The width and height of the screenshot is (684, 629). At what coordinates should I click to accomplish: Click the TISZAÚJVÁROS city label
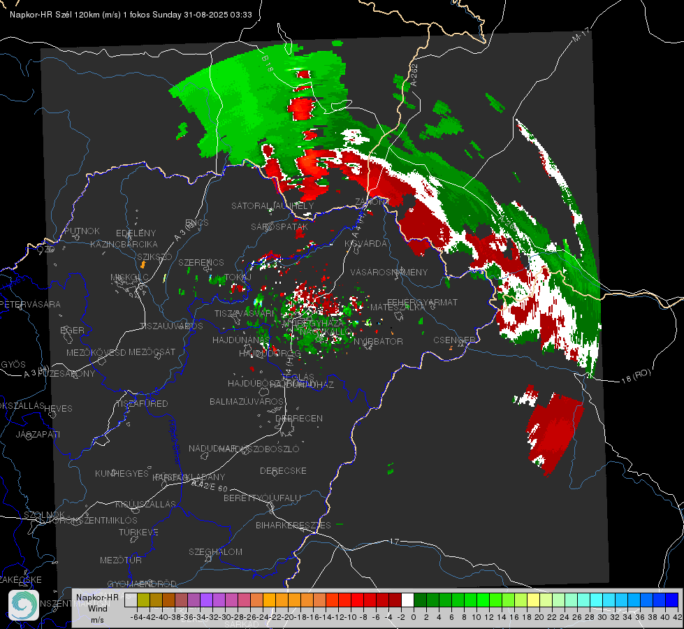tap(171, 326)
